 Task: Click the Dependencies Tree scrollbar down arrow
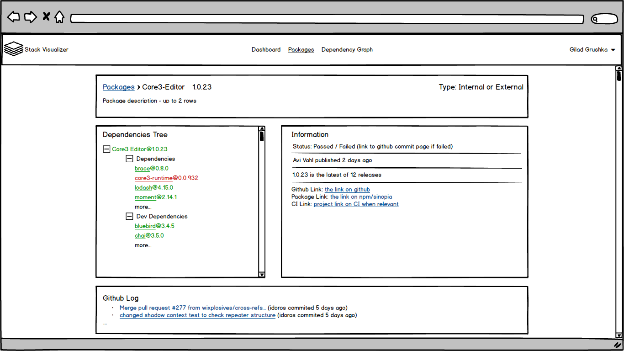click(x=262, y=274)
